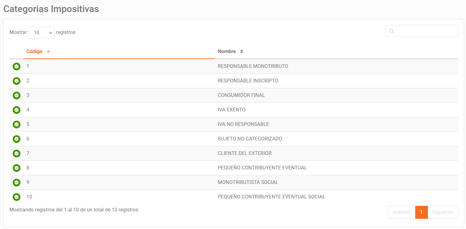Select the check icon for CONSUMIDOR FINAL
The image size is (466, 229).
(16, 95)
